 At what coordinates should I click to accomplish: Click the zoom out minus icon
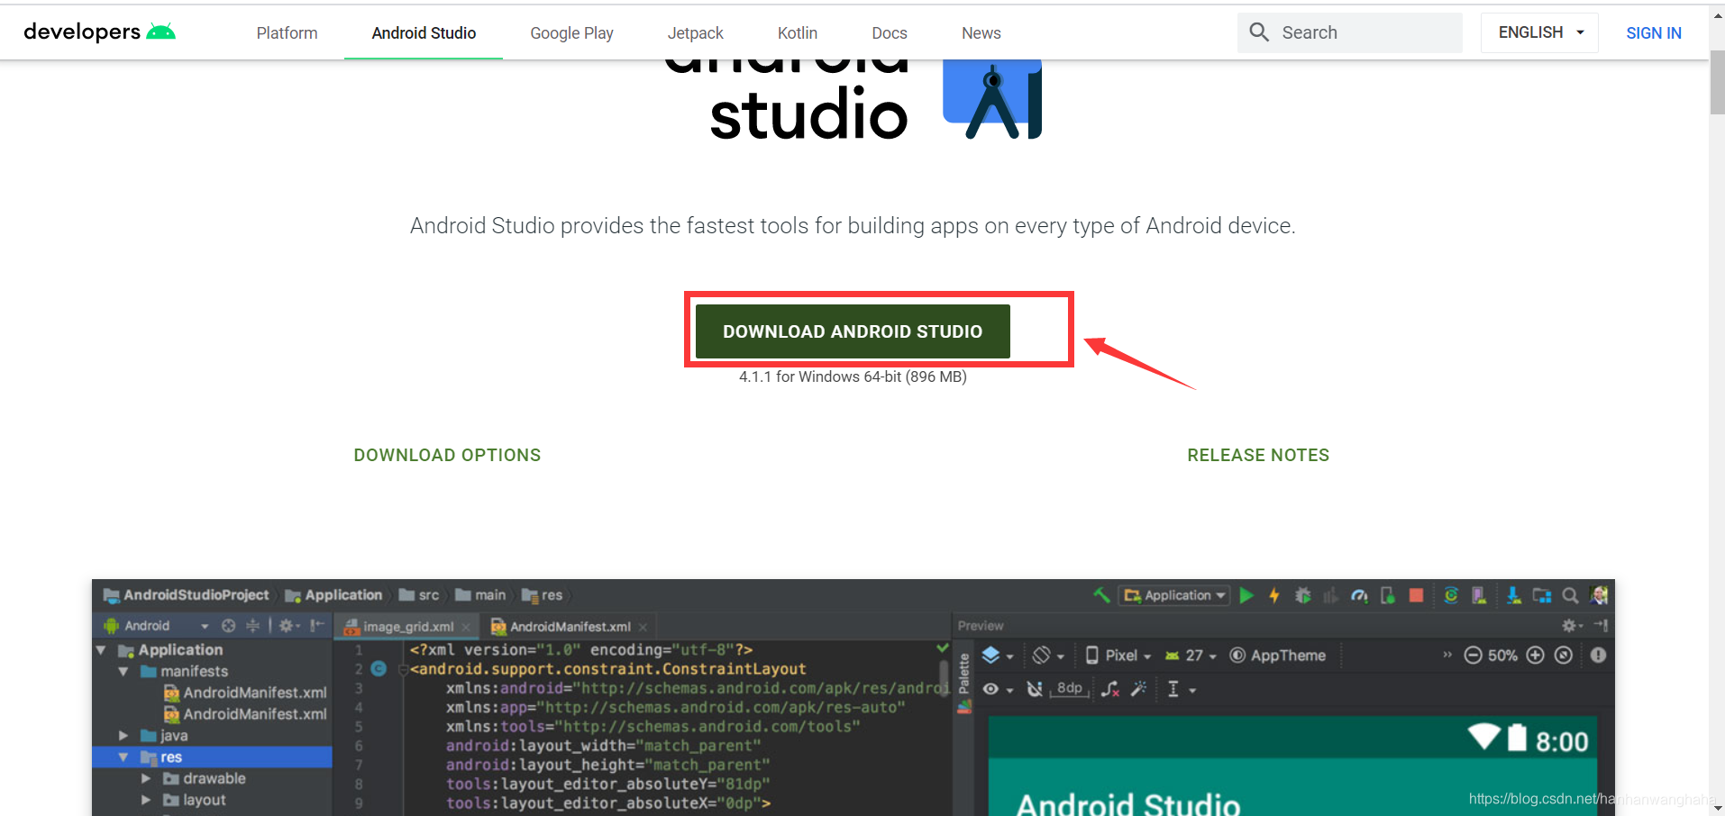click(1473, 655)
